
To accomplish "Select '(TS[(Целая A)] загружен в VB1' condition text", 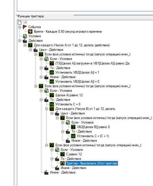I will click(x=92, y=63).
